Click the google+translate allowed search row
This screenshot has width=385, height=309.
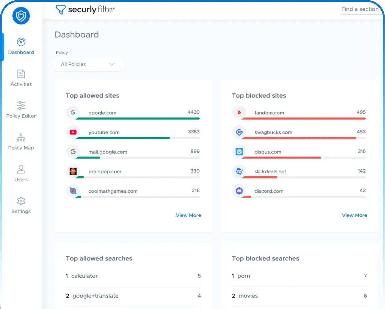[x=133, y=296]
